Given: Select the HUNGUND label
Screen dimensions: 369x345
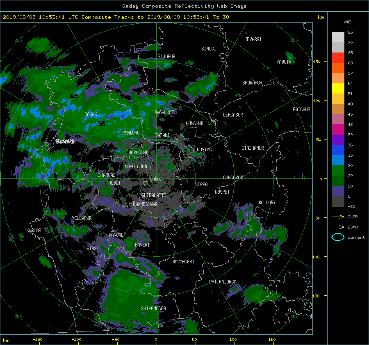Looking at the screenshot, I should click(x=194, y=123).
